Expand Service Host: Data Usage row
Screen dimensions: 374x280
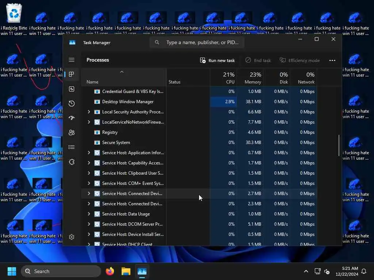coord(89,214)
